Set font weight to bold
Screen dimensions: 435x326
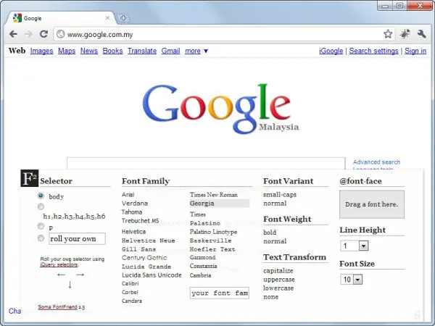point(270,233)
